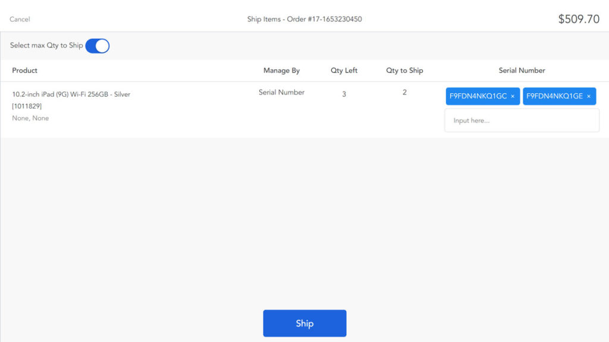
Task: Click the Ship button
Action: click(304, 323)
